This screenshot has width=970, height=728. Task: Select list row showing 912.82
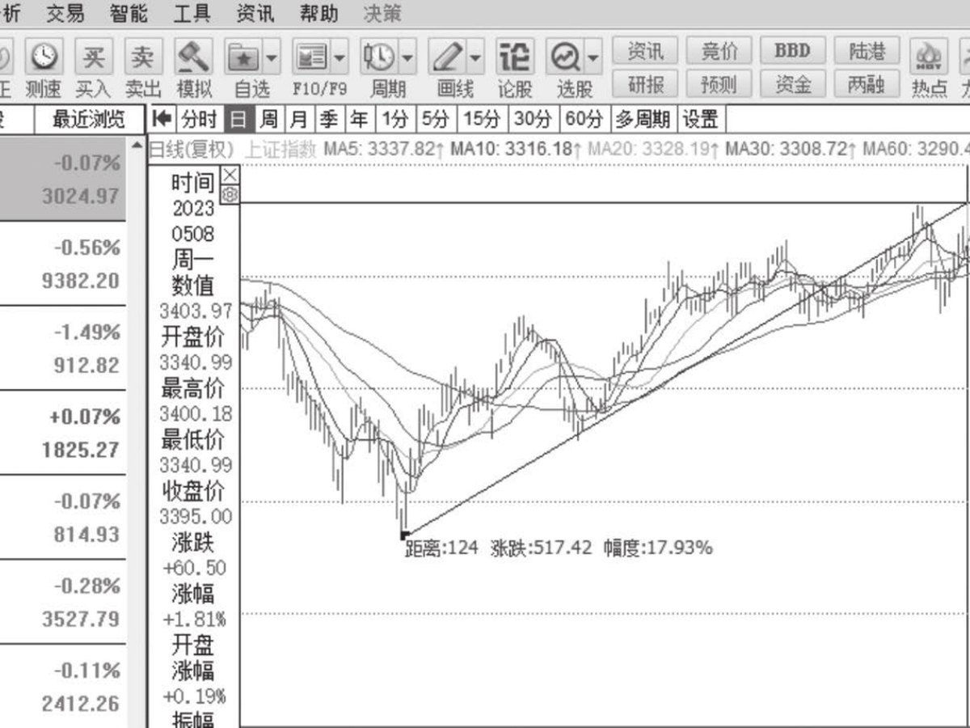[63, 348]
